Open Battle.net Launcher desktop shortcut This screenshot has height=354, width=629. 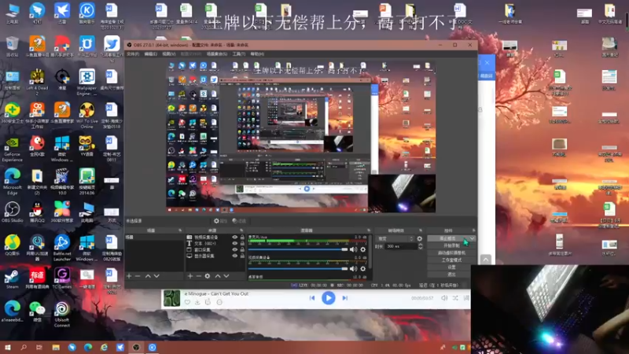pyautogui.click(x=62, y=248)
